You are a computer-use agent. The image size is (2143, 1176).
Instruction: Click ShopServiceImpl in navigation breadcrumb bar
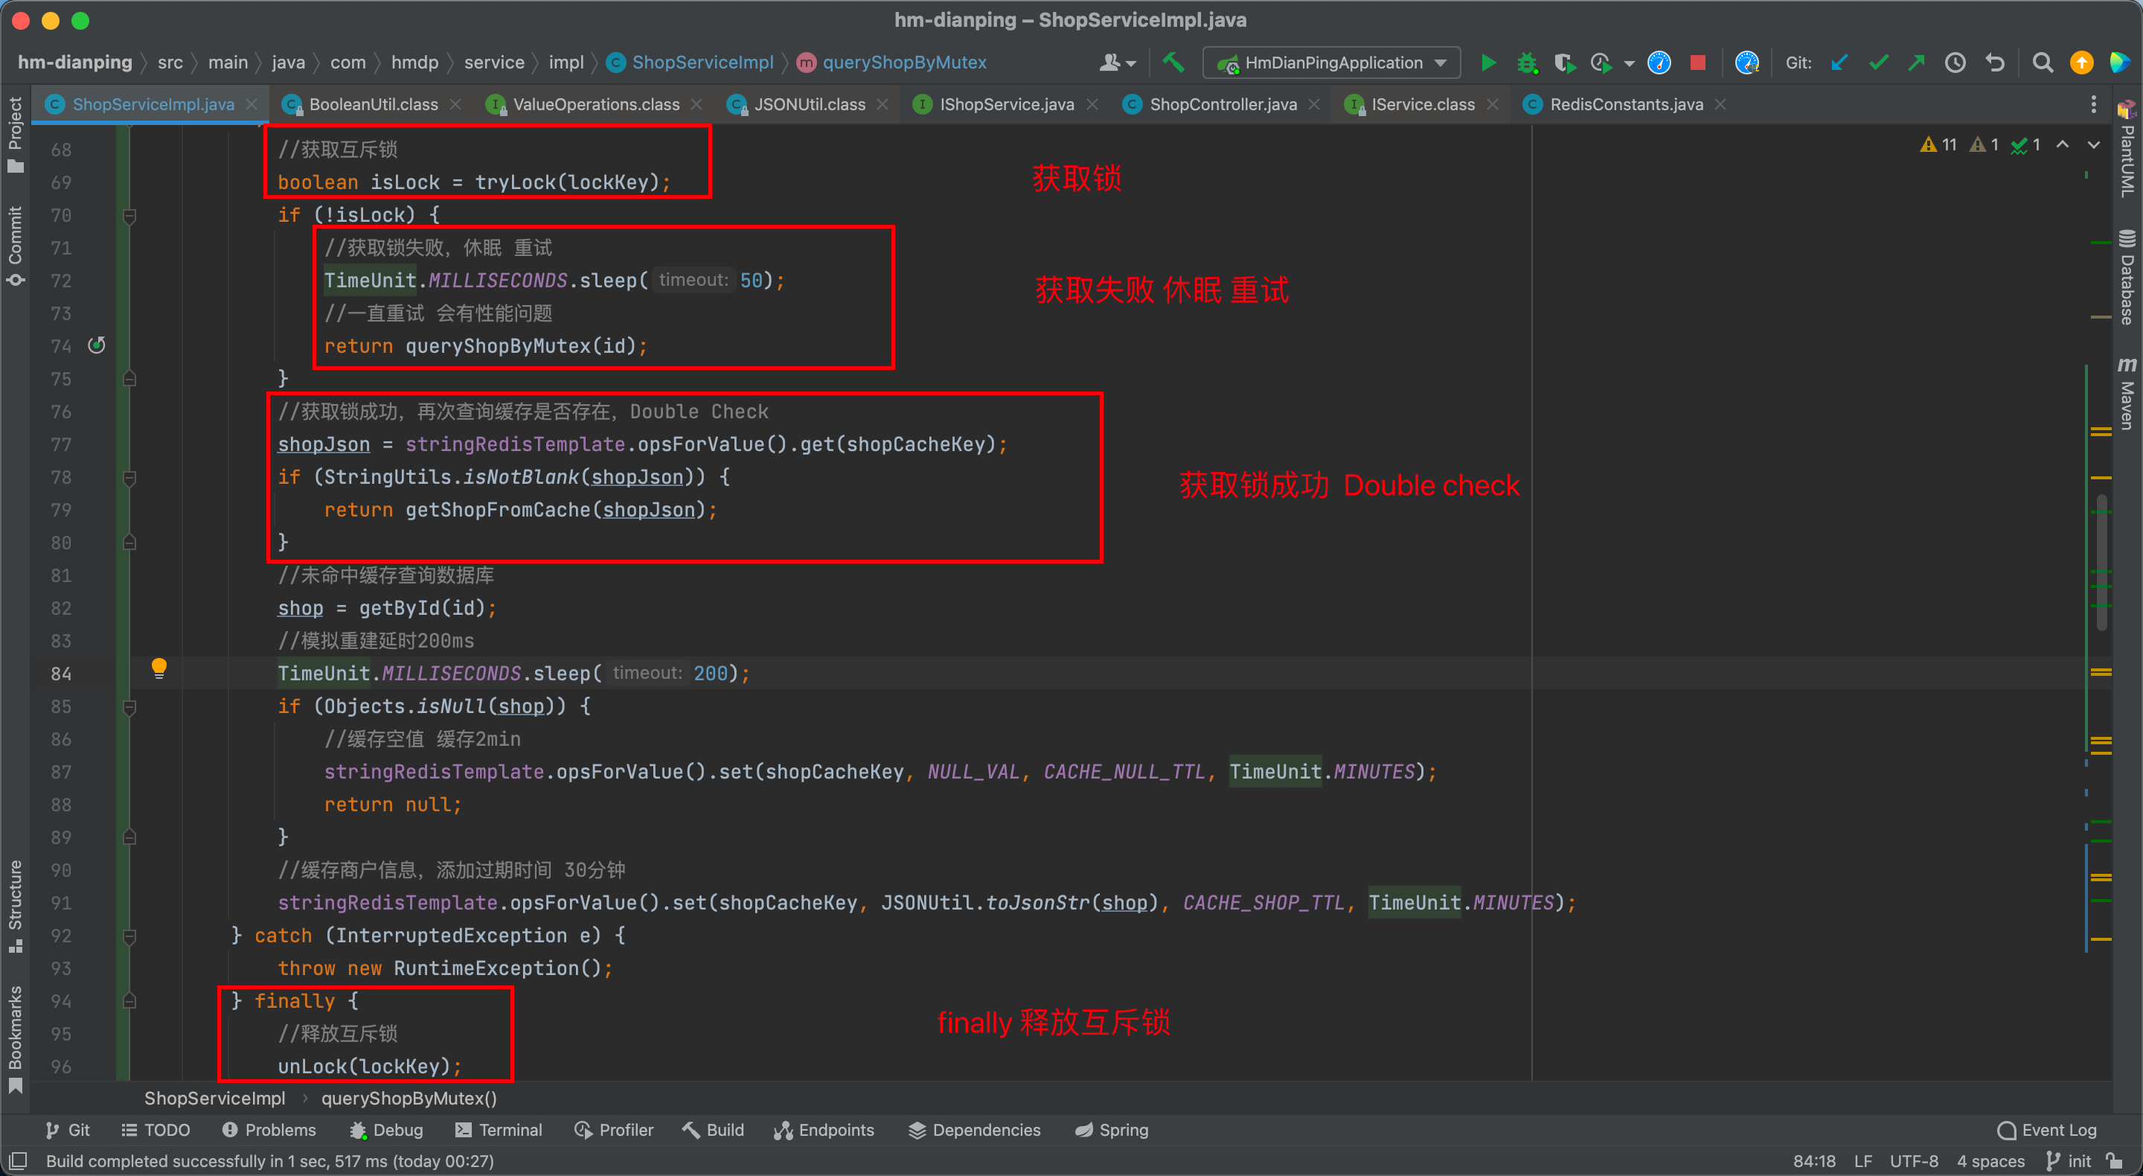(x=691, y=63)
